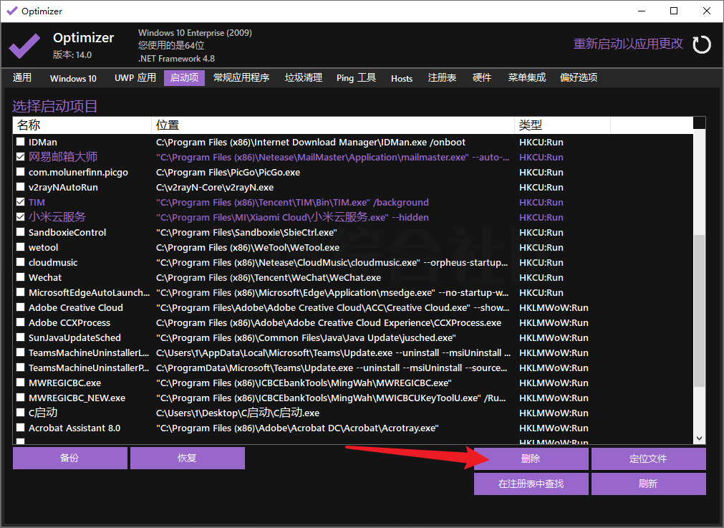Click the Optimizer checkmark logo
Viewport: 724px width, 528px height.
click(24, 46)
